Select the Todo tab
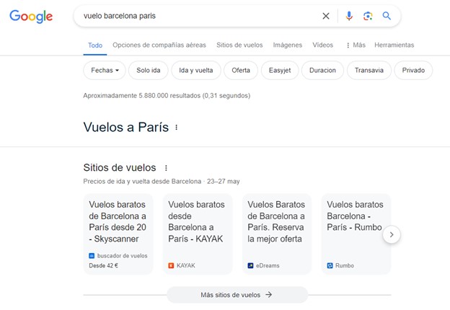 point(95,45)
